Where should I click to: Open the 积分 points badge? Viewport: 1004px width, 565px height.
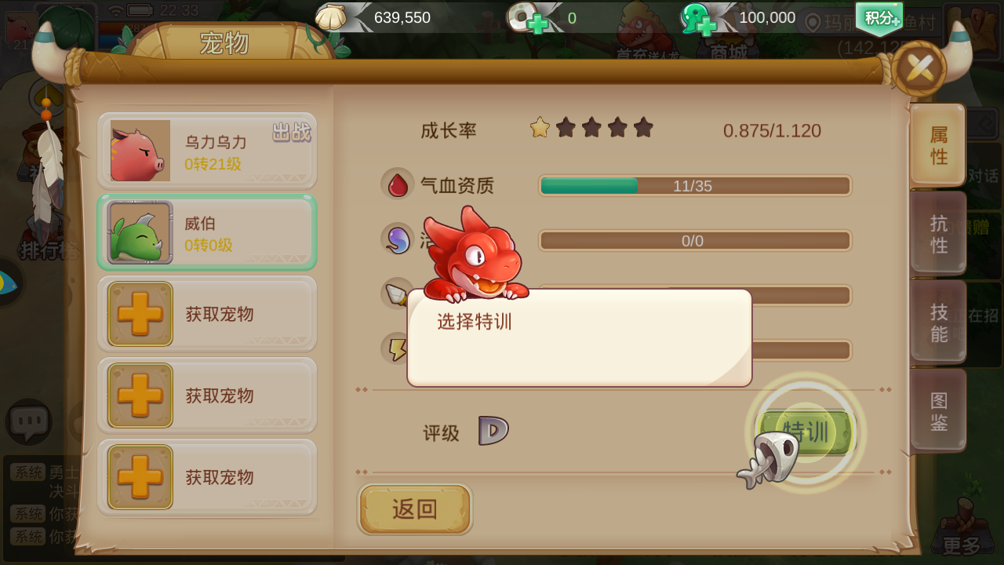pyautogui.click(x=879, y=18)
